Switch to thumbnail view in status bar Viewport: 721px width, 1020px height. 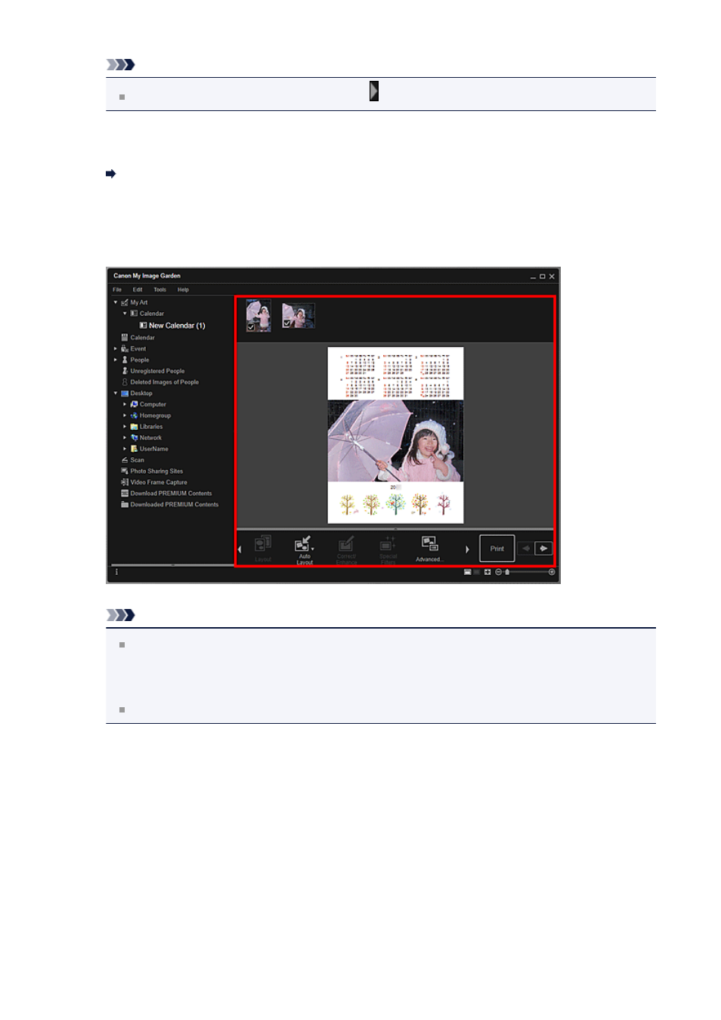467,572
